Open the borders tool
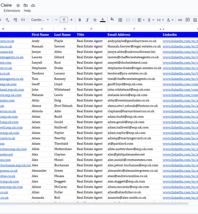Image resolution: width=198 pixels, height=214 pixels. pyautogui.click(x=120, y=20)
